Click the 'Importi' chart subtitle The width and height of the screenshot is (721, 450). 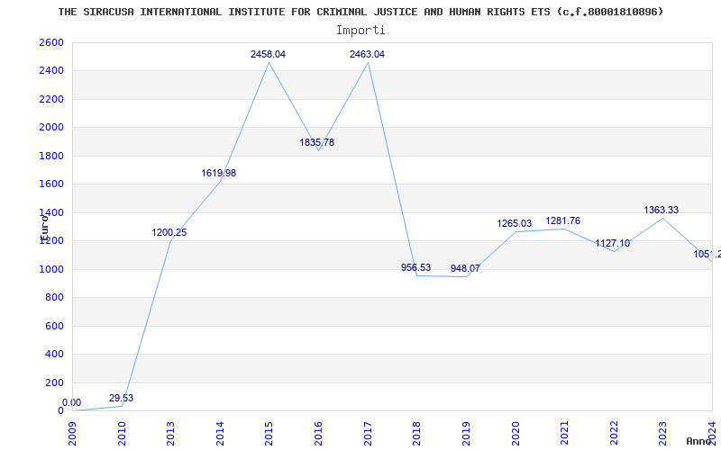pyautogui.click(x=360, y=31)
